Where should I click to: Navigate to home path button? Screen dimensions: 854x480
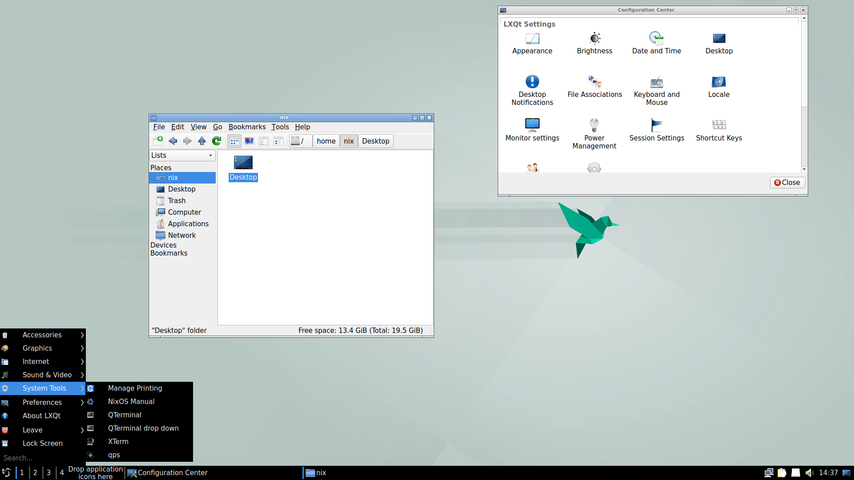pyautogui.click(x=326, y=141)
